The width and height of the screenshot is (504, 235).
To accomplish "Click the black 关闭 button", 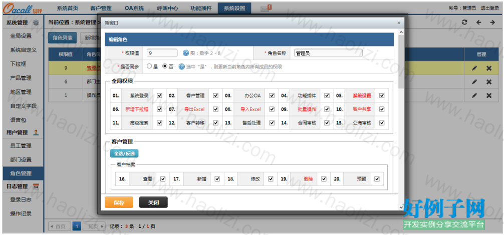I will [x=153, y=202].
